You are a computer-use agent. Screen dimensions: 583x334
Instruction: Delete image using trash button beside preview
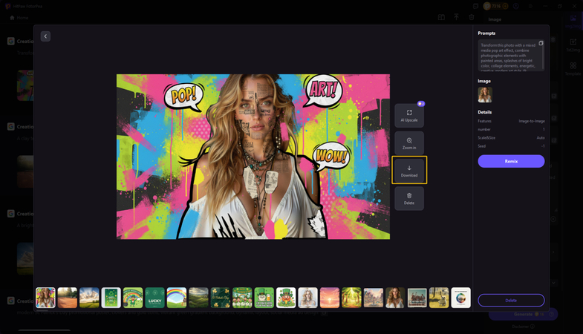click(409, 198)
